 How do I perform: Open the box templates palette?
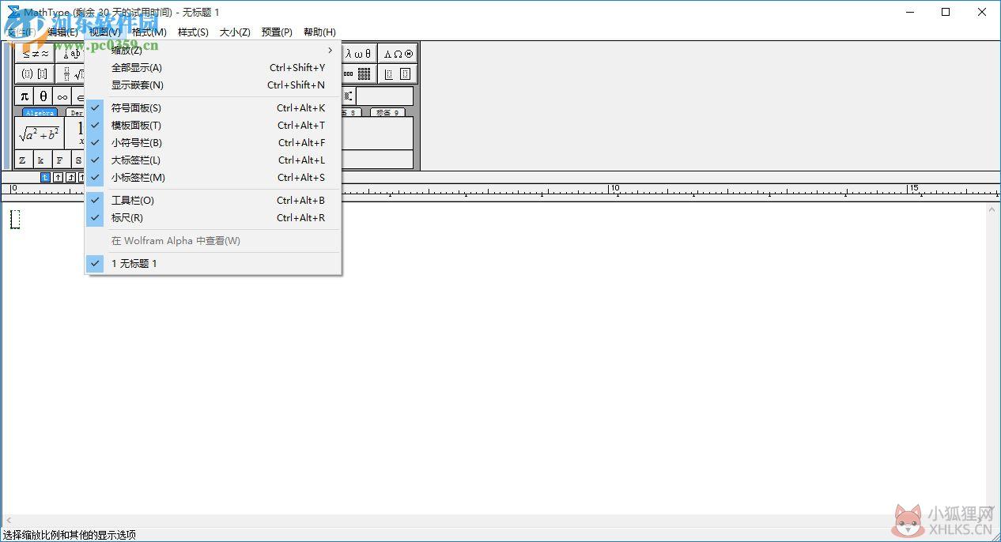(398, 73)
